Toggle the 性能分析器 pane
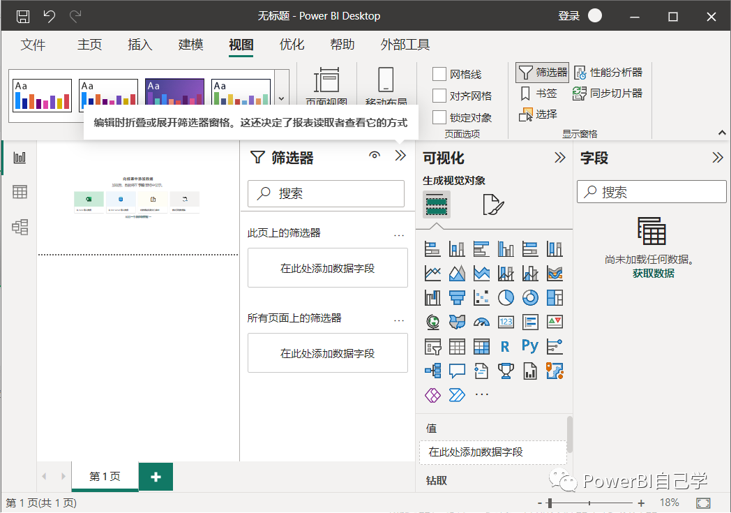 click(608, 73)
